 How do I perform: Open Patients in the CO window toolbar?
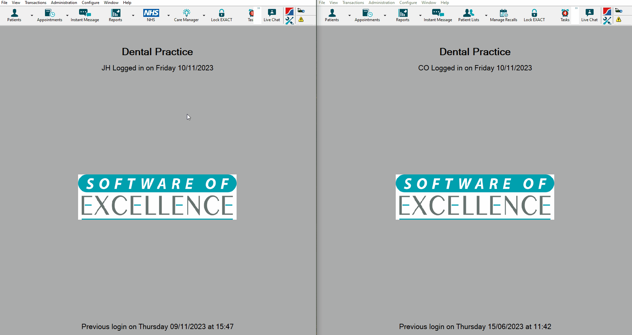point(332,15)
